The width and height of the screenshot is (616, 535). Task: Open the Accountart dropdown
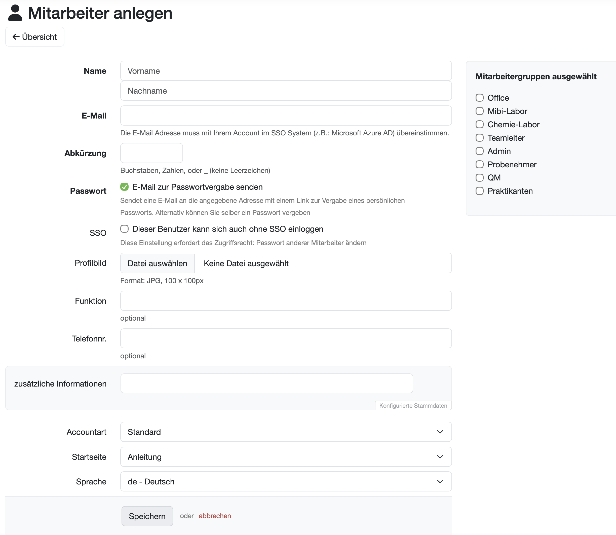coord(285,432)
